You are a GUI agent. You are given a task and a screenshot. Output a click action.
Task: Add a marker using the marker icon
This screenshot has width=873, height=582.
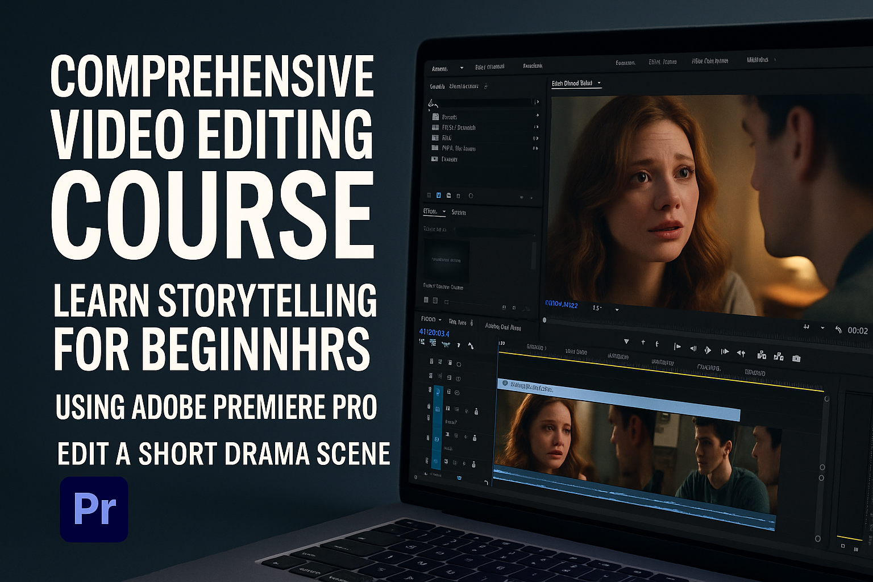pyautogui.click(x=626, y=342)
